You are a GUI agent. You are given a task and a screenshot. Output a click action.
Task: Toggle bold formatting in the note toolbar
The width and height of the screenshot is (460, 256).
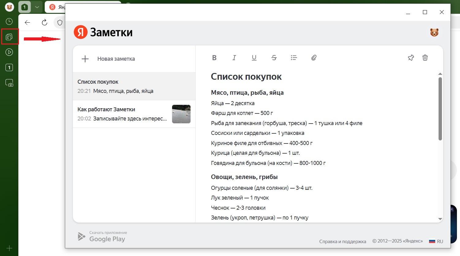(x=214, y=58)
